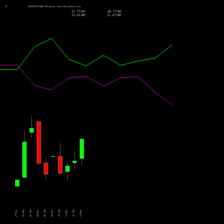Click the '10 Mar' date axis label
224x224 pixels.
[59, 213]
